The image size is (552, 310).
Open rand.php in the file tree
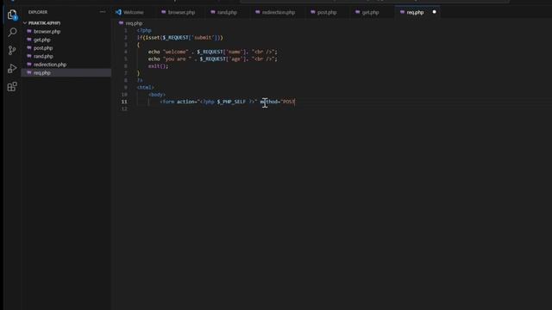[x=43, y=56]
